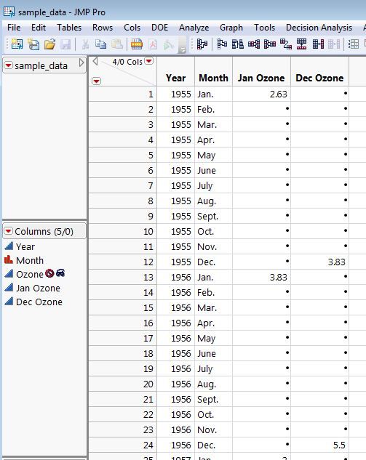Click the PDF-style document toolbar icon
Viewport: 366px width, 460px height.
[x=153, y=44]
